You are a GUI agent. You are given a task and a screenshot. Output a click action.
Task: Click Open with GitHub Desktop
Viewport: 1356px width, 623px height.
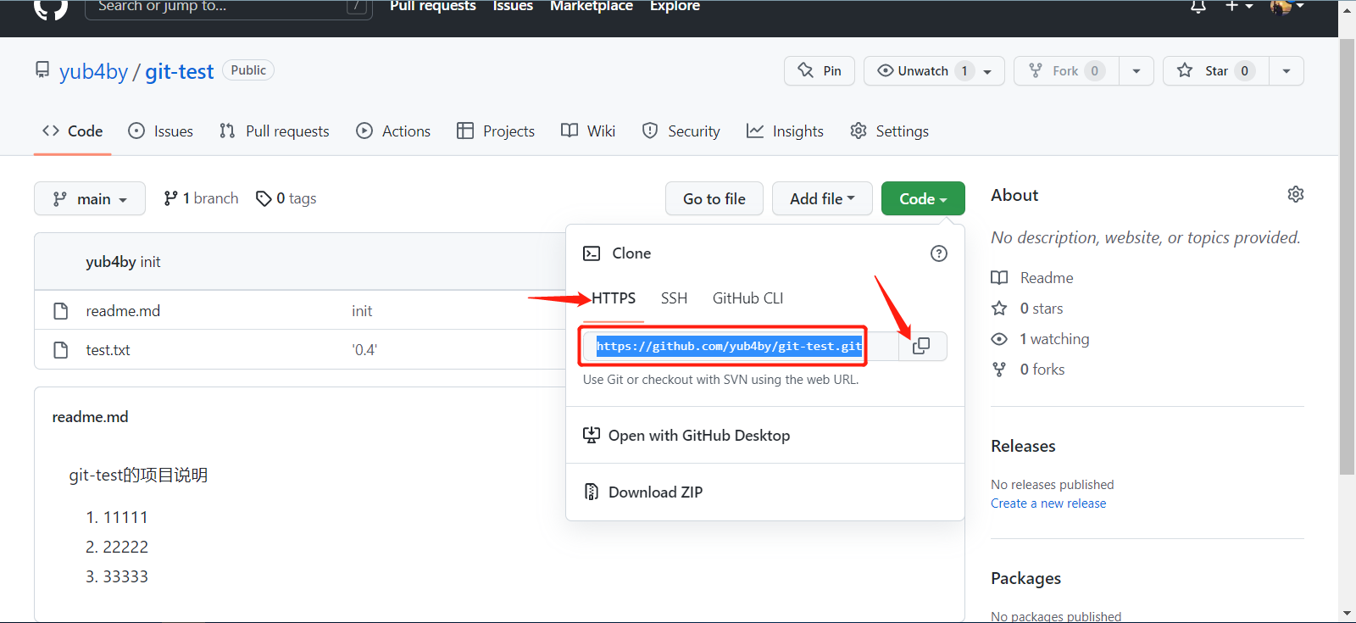[x=699, y=436]
